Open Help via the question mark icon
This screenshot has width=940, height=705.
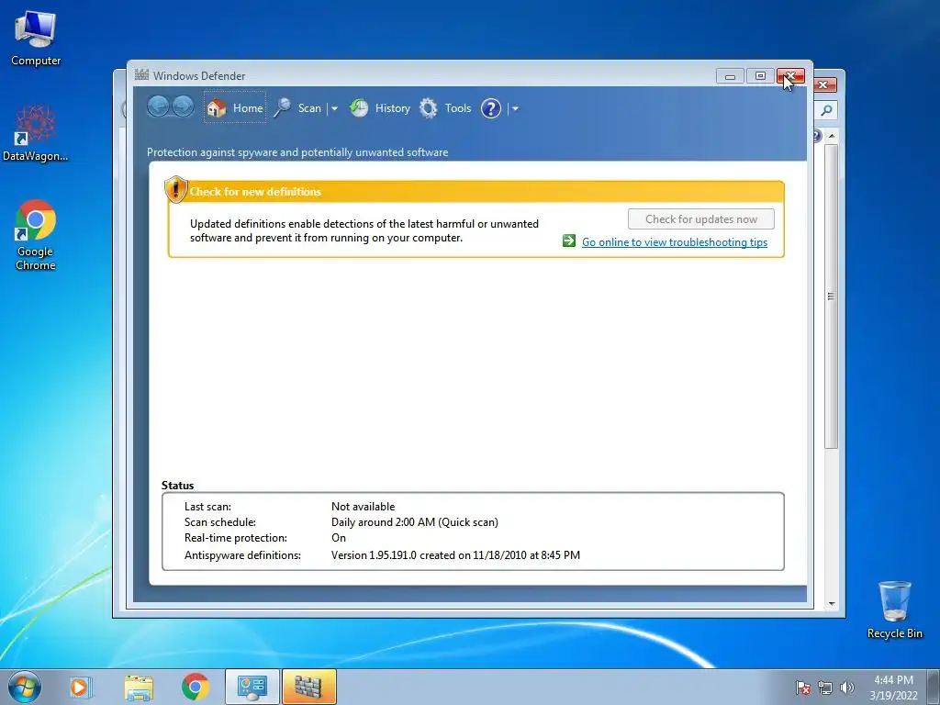[x=490, y=108]
